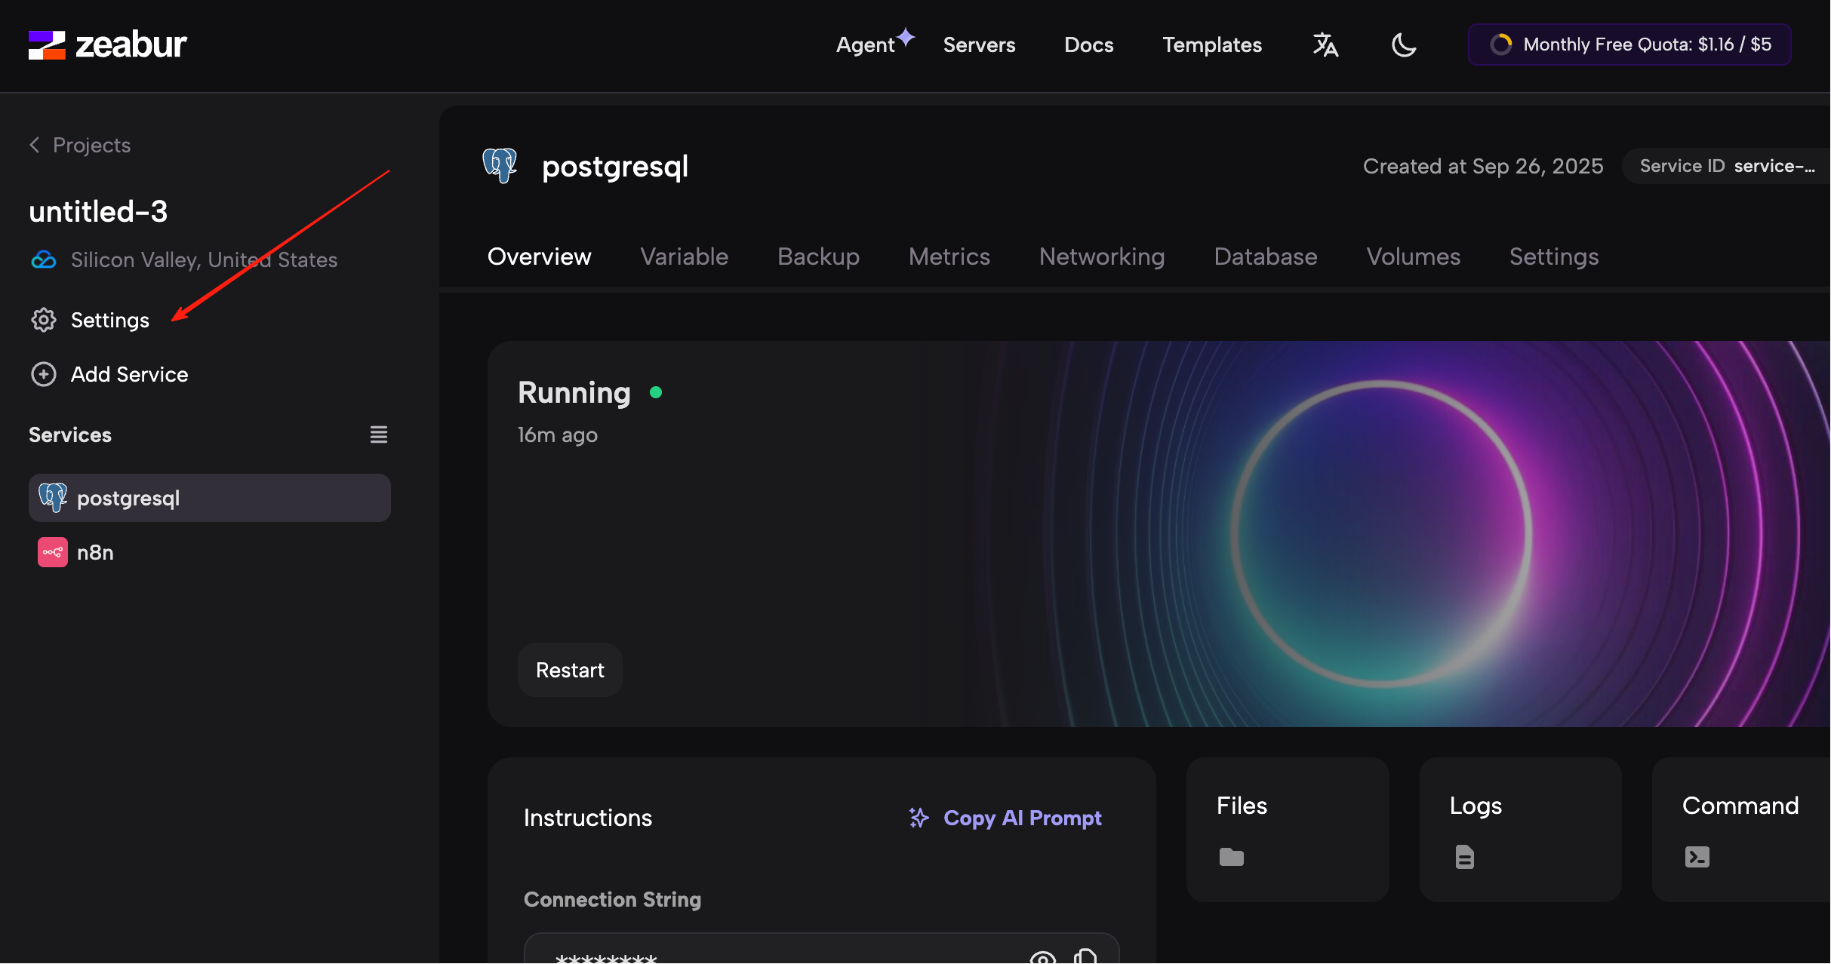Toggle dark mode moon icon
The image size is (1831, 964).
(x=1403, y=45)
